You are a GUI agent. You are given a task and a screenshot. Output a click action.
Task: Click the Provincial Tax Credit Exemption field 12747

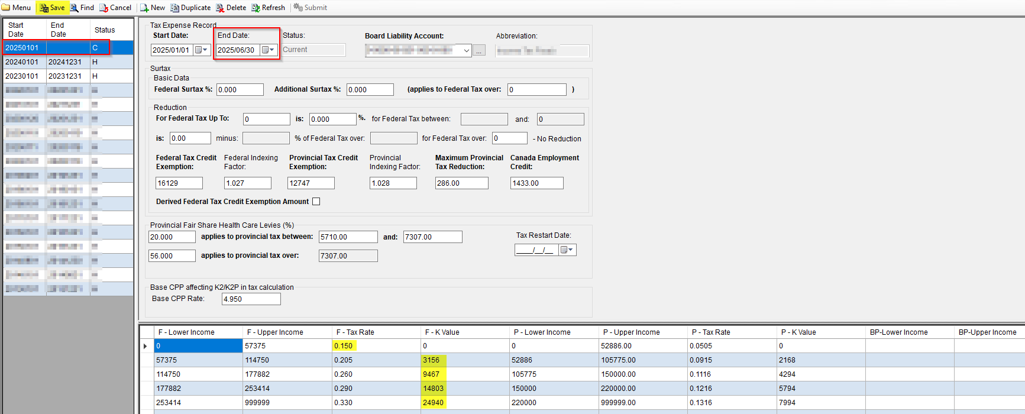[x=311, y=183]
